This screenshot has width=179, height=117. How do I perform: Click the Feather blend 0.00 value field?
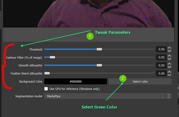[162, 73]
